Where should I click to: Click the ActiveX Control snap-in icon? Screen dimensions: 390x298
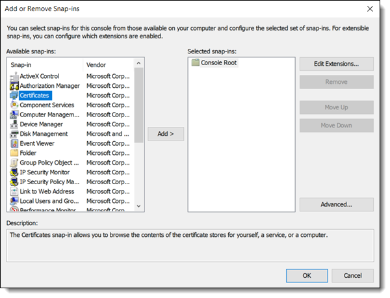pyautogui.click(x=14, y=76)
